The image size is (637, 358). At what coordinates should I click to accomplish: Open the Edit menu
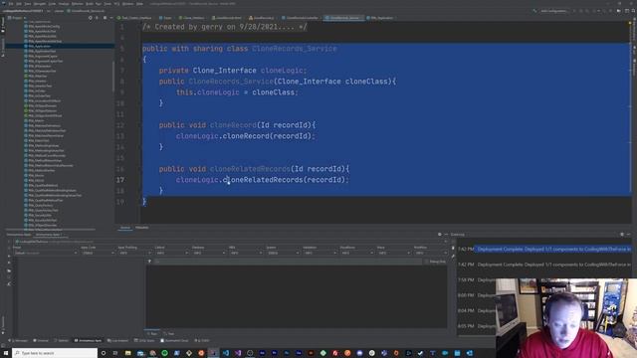tap(19, 4)
